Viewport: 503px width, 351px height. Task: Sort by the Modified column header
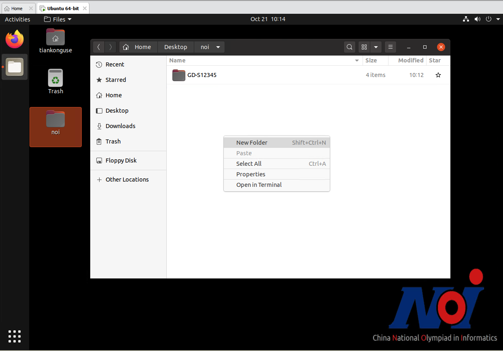click(410, 60)
